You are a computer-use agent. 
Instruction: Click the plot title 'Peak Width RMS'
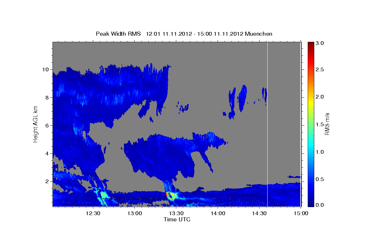(118, 34)
